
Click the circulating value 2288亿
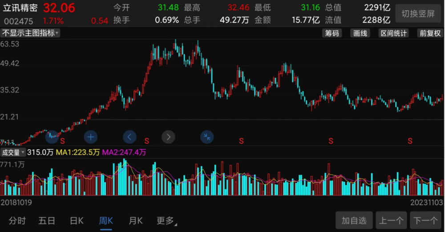(x=376, y=20)
